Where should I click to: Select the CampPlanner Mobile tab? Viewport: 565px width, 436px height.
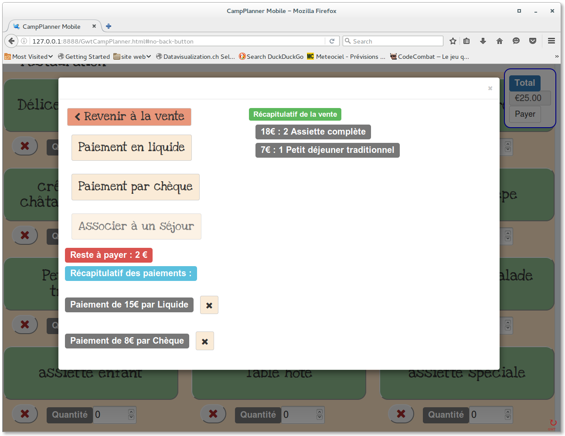pos(51,27)
